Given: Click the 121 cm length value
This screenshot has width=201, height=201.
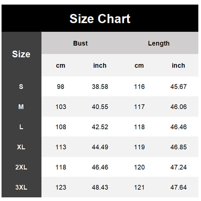Looking at the screenshot, I should (139, 187).
